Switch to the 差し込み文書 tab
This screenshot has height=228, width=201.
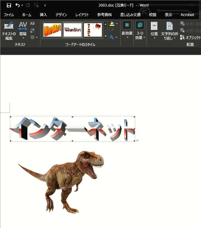pyautogui.click(x=130, y=15)
